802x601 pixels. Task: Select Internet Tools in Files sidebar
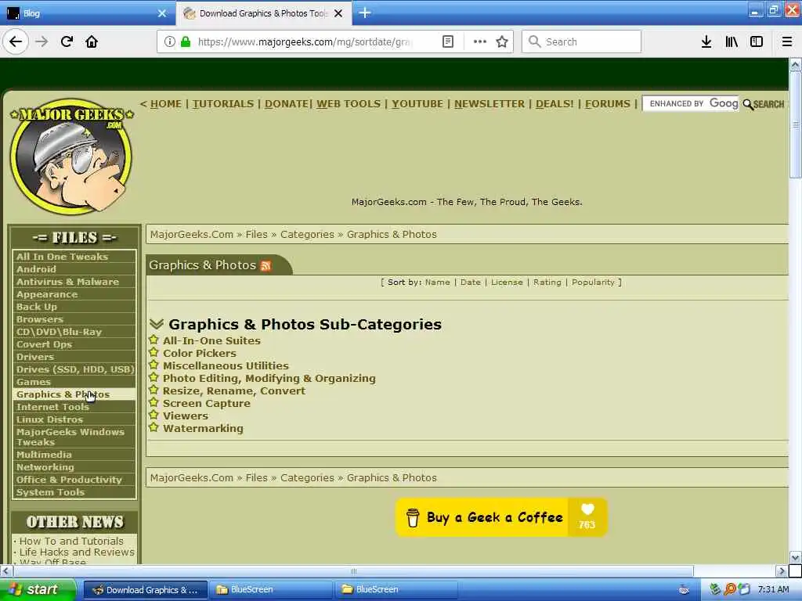pyautogui.click(x=74, y=407)
